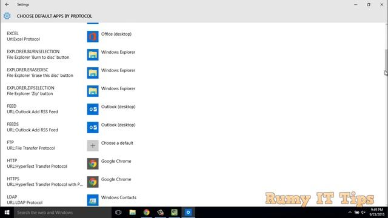Viewport: 388px width, 218px height.
Task: Click 'CHOOSE DEFAULT APPS BY PROTOCOL' heading
Action: [55, 16]
